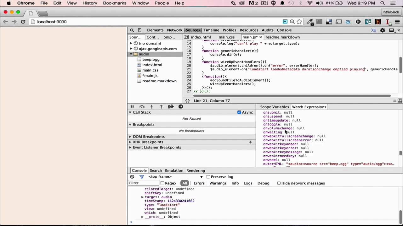Open the Profiles panel
The height and width of the screenshot is (226, 403).
(229, 30)
